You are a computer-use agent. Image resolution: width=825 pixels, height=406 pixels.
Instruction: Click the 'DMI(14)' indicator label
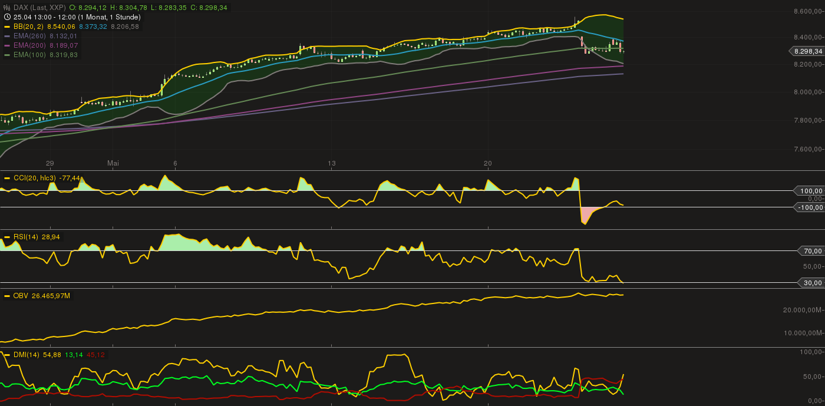pos(27,355)
